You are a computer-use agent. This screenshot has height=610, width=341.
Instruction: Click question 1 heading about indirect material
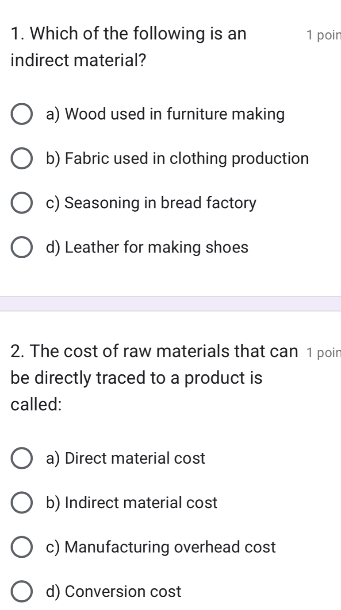128,47
